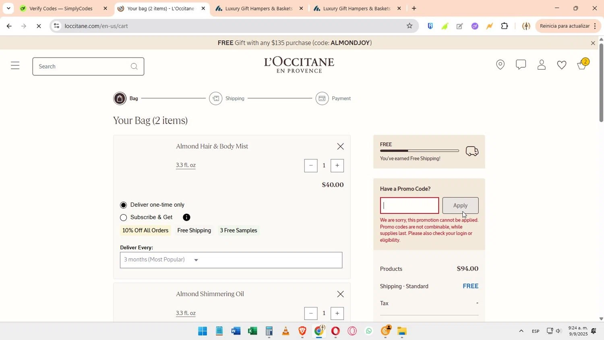Click the 3 Free Samples badge
The image size is (604, 340).
pos(238,230)
